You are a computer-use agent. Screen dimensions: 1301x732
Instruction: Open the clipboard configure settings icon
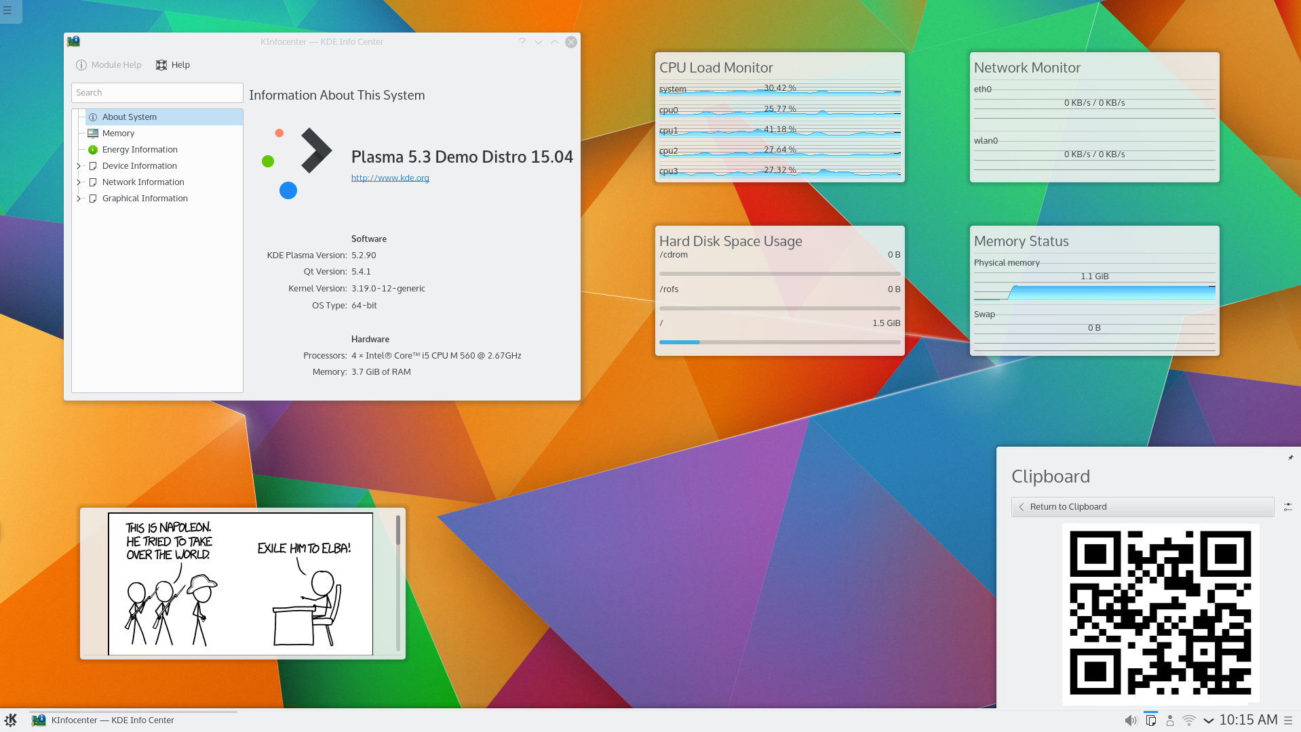[x=1287, y=506]
